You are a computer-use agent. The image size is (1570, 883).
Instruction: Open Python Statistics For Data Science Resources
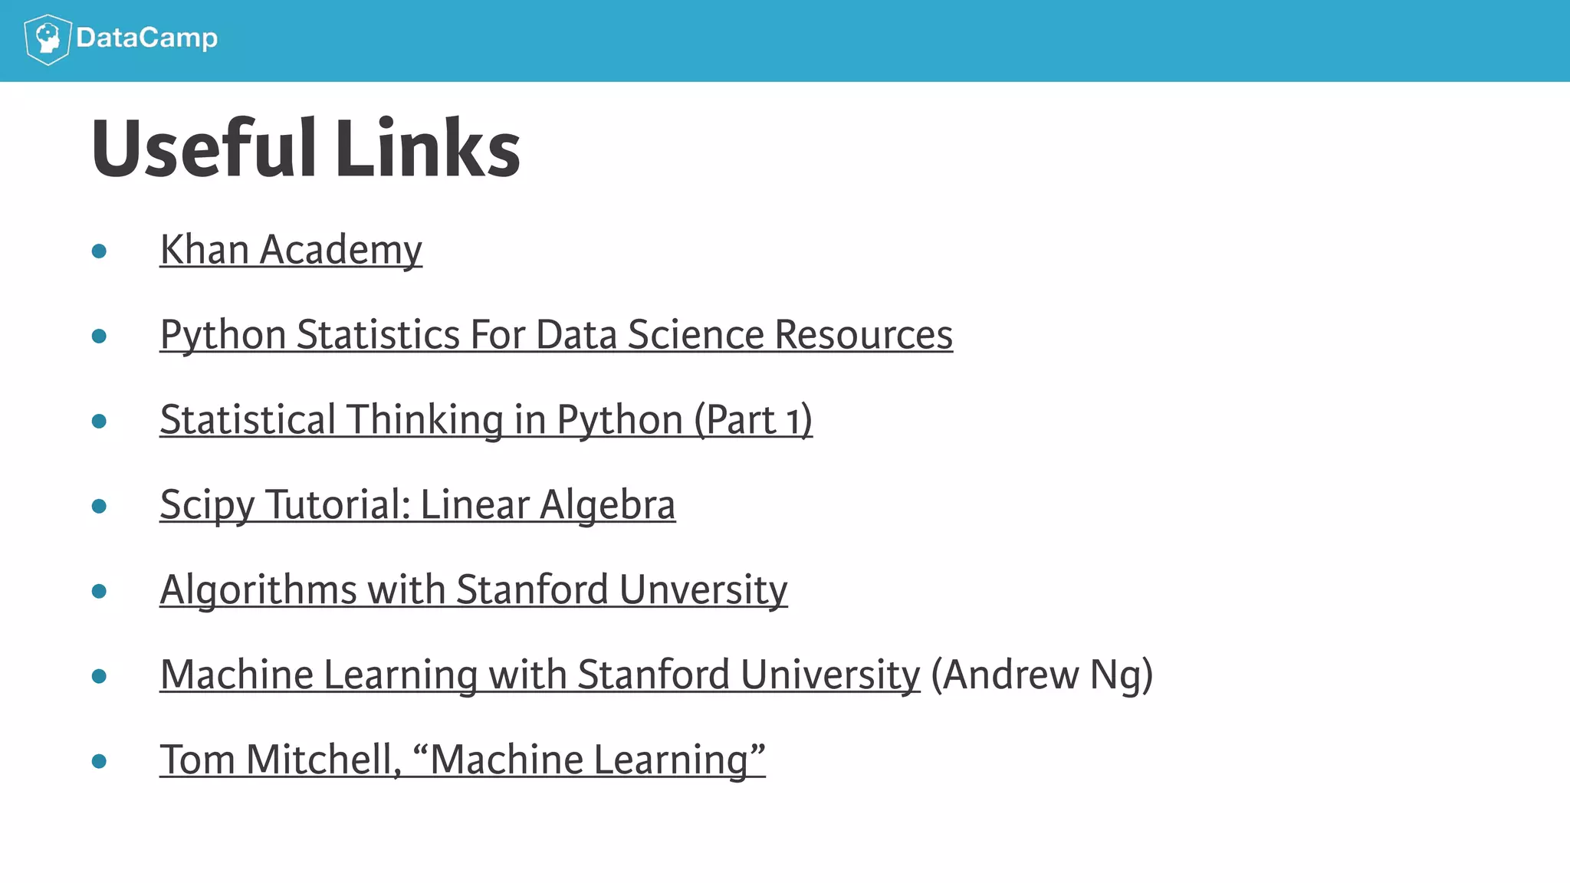coord(556,335)
